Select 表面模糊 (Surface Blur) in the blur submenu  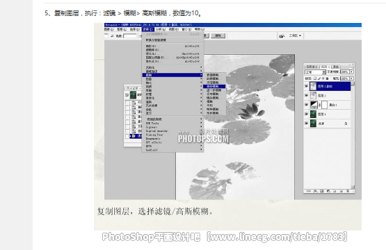point(214,75)
